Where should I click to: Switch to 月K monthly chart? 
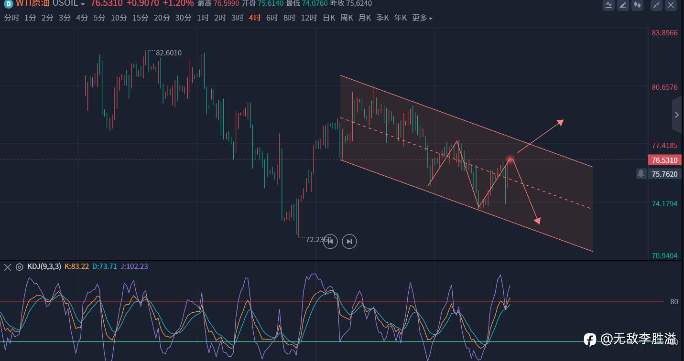pos(365,18)
